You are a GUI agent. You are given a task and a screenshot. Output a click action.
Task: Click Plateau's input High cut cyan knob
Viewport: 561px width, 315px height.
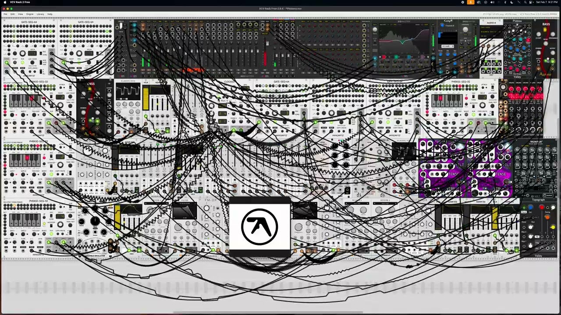click(521, 39)
